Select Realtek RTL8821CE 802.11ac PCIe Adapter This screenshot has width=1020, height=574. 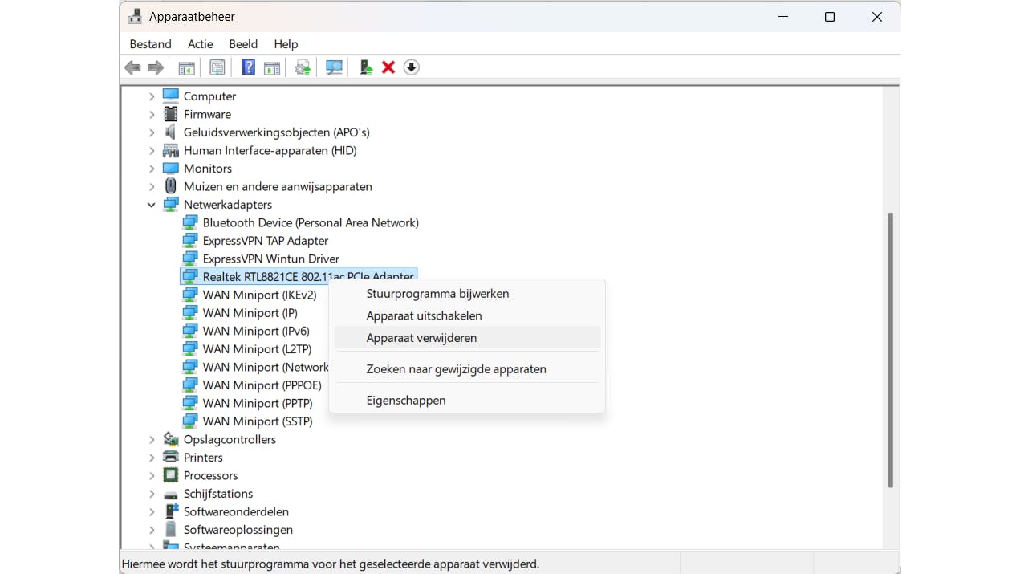(299, 276)
